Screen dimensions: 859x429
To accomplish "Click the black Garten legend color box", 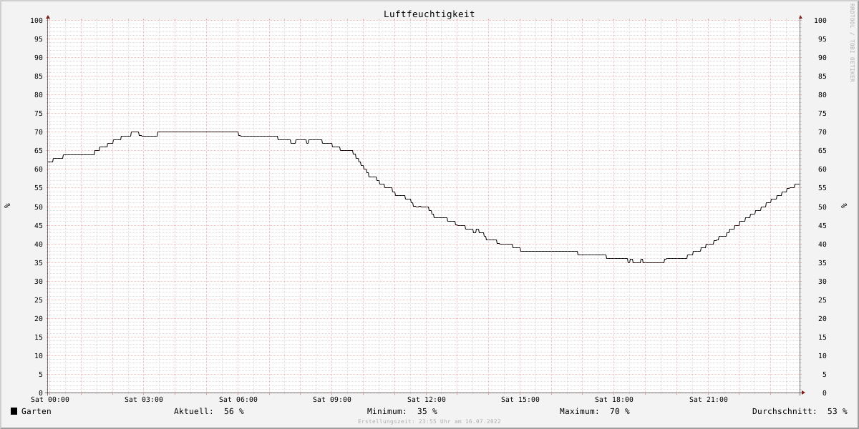I will pyautogui.click(x=14, y=411).
